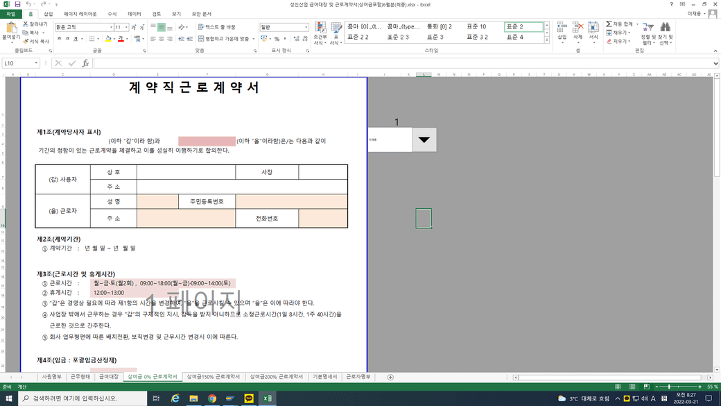Click the Sort & Filter (정렬 및 필터) icon

[x=647, y=28]
